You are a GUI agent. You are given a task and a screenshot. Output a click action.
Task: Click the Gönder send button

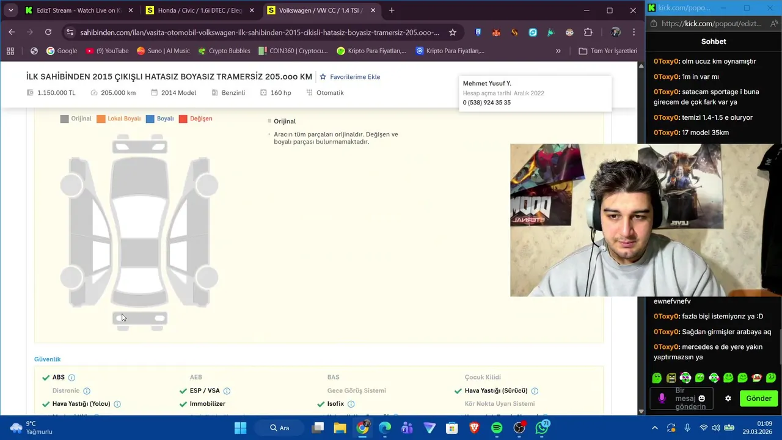(759, 398)
